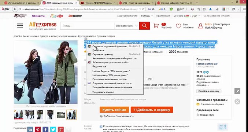Choose Перевести страницу in context menu
The image size is (248, 132).
[115, 54]
